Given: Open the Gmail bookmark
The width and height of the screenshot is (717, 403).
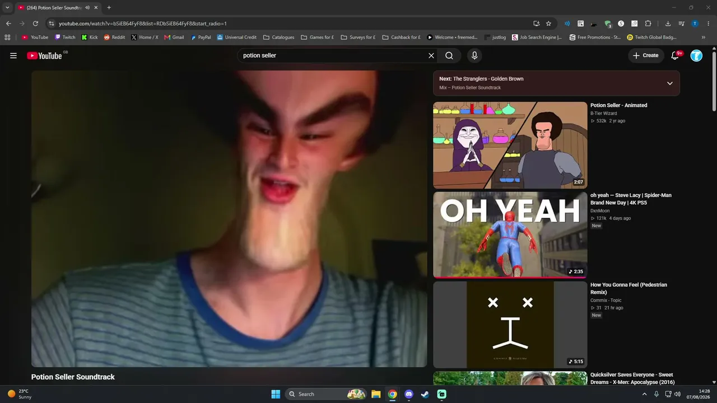Looking at the screenshot, I should [174, 38].
